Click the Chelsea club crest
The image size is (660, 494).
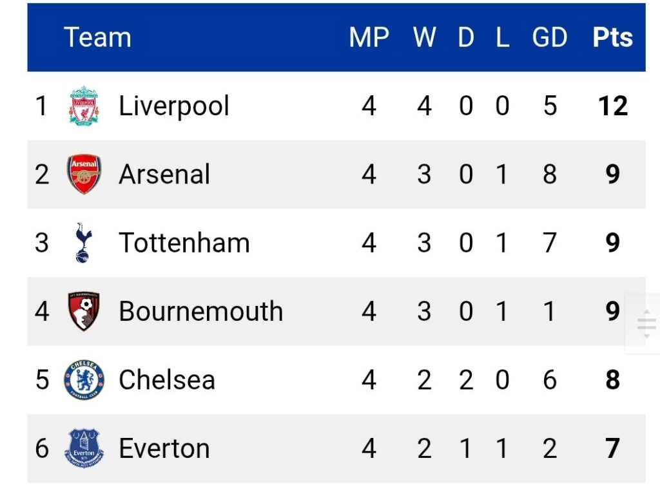click(x=84, y=379)
